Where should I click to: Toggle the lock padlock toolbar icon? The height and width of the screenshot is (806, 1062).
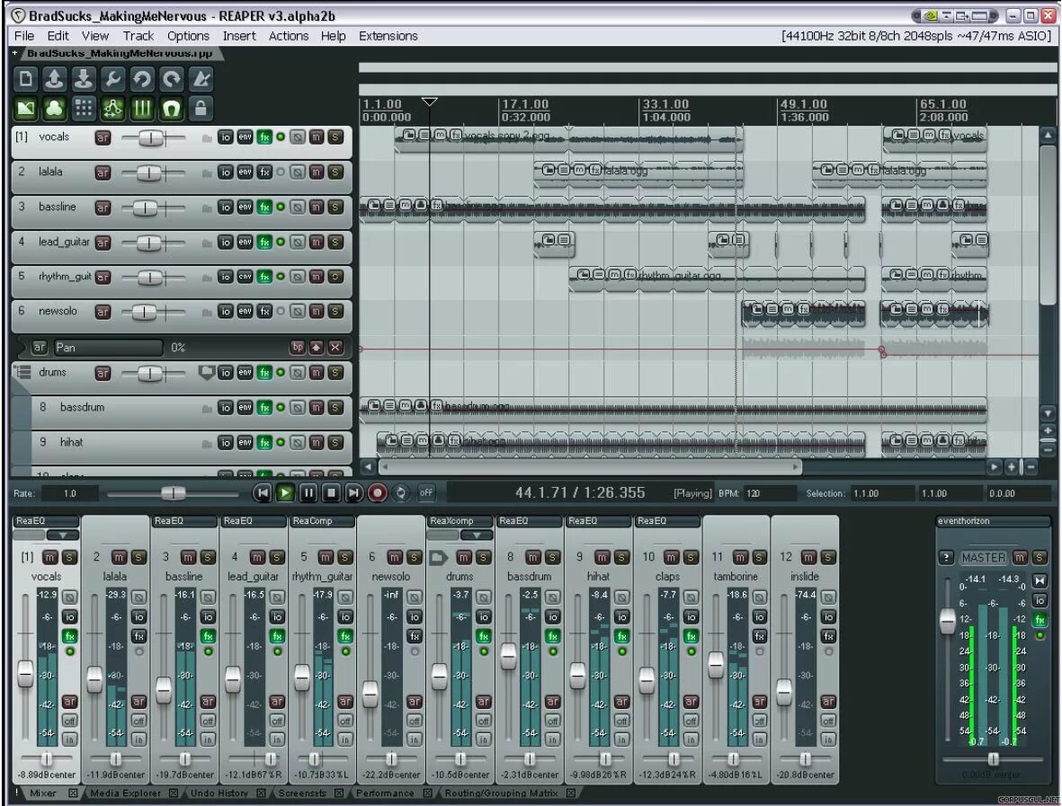[x=201, y=109]
